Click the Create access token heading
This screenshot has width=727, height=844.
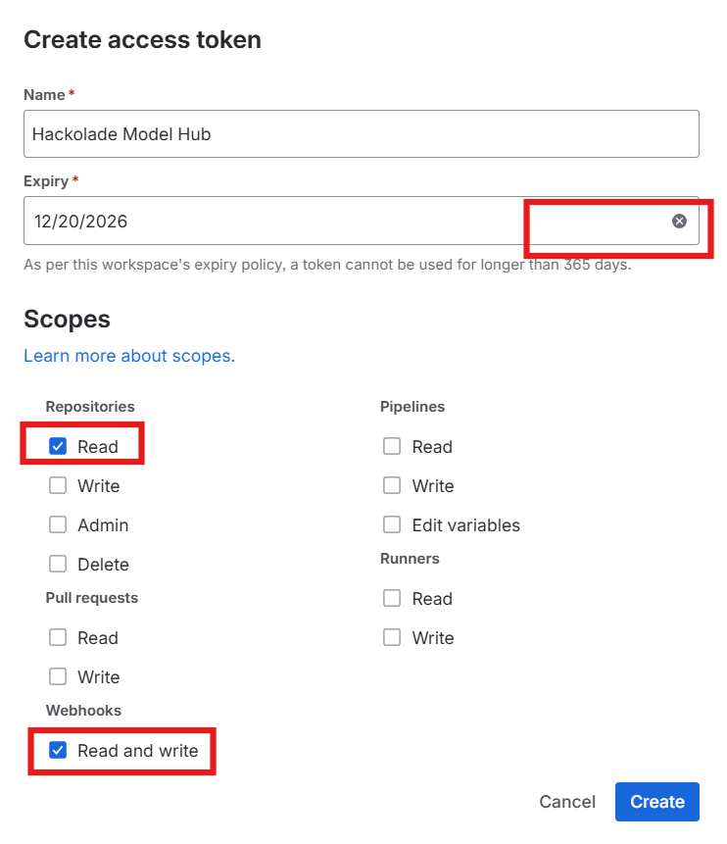click(x=142, y=39)
